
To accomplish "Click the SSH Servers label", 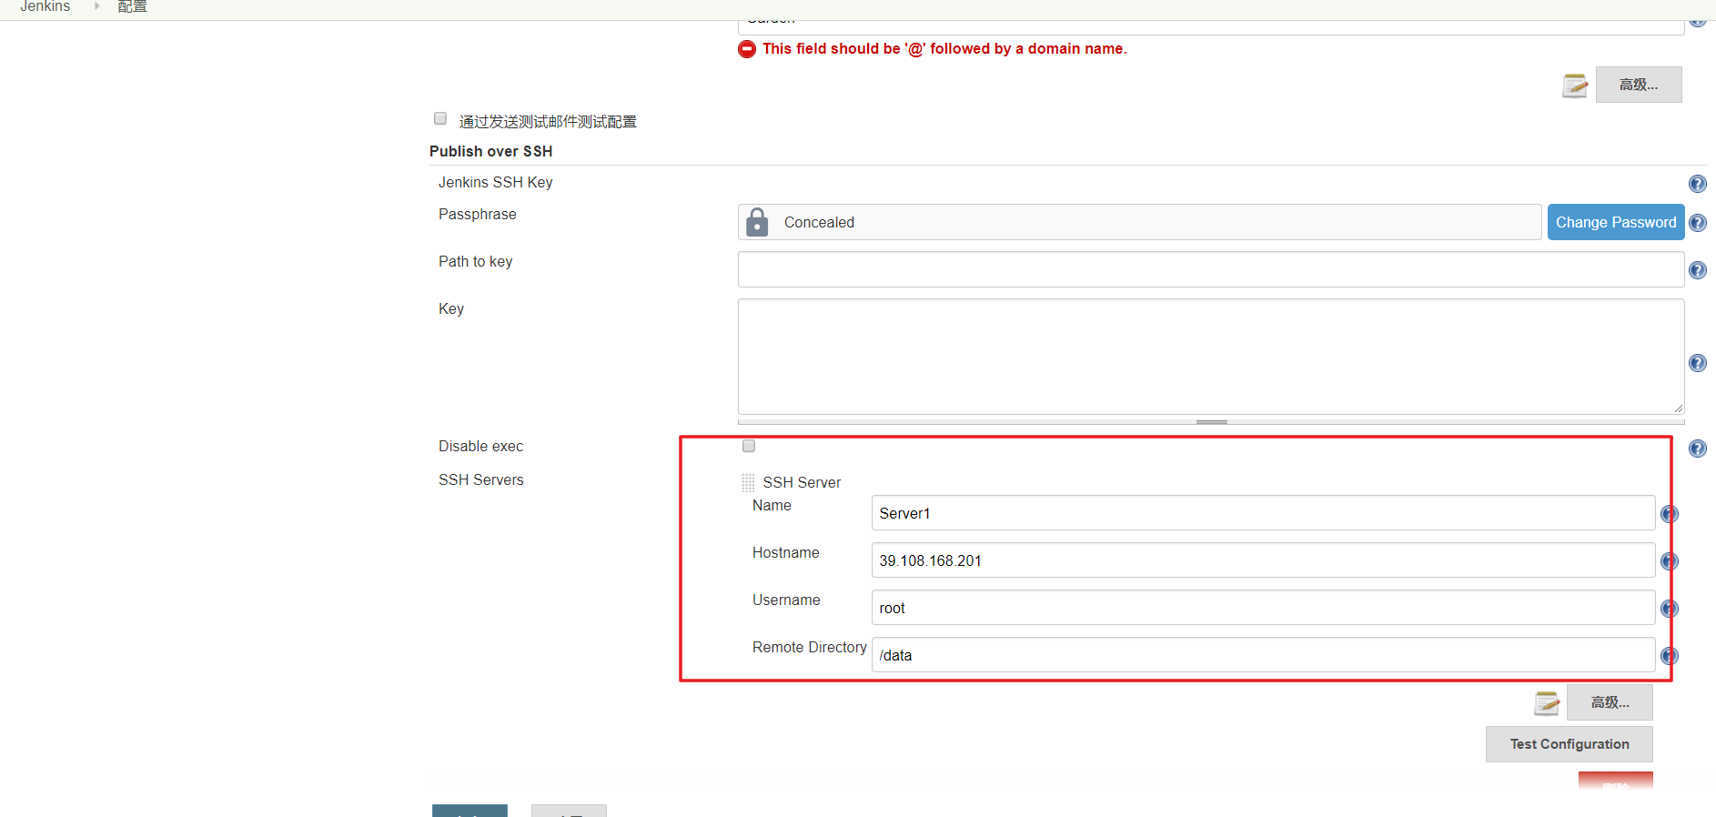I will (481, 479).
